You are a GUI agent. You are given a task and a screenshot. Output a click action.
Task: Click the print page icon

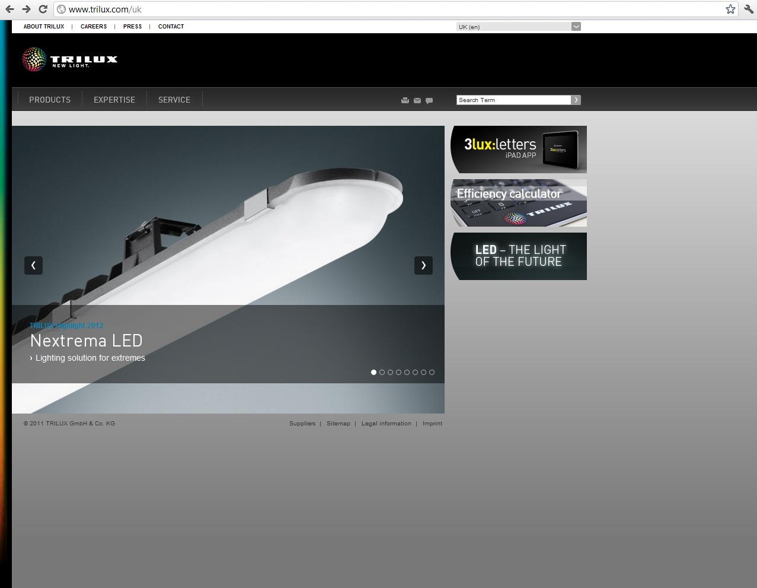tap(405, 100)
